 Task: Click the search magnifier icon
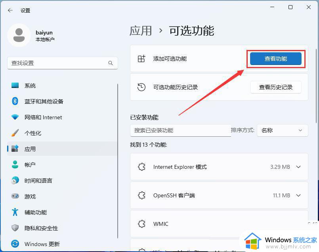coord(111,63)
